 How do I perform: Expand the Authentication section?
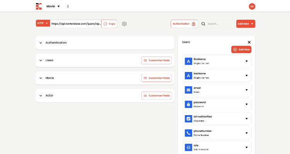click(41, 43)
